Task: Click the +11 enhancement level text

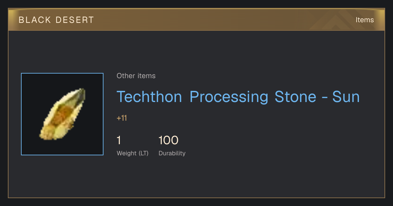Action: (122, 118)
